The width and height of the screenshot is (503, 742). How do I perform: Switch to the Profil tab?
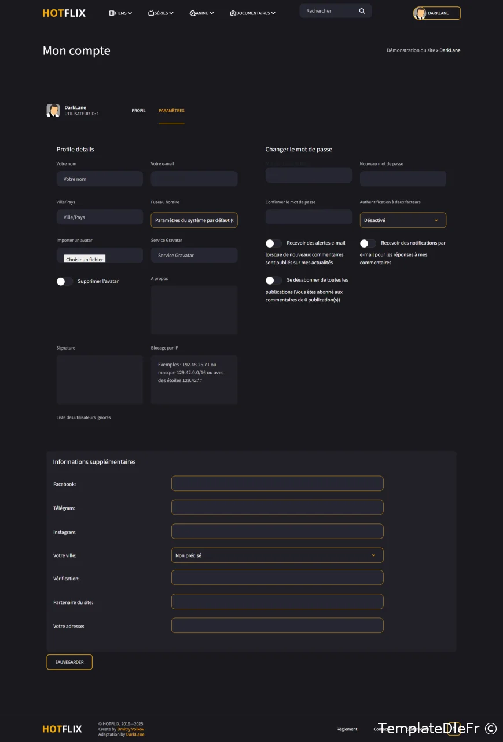[138, 111]
